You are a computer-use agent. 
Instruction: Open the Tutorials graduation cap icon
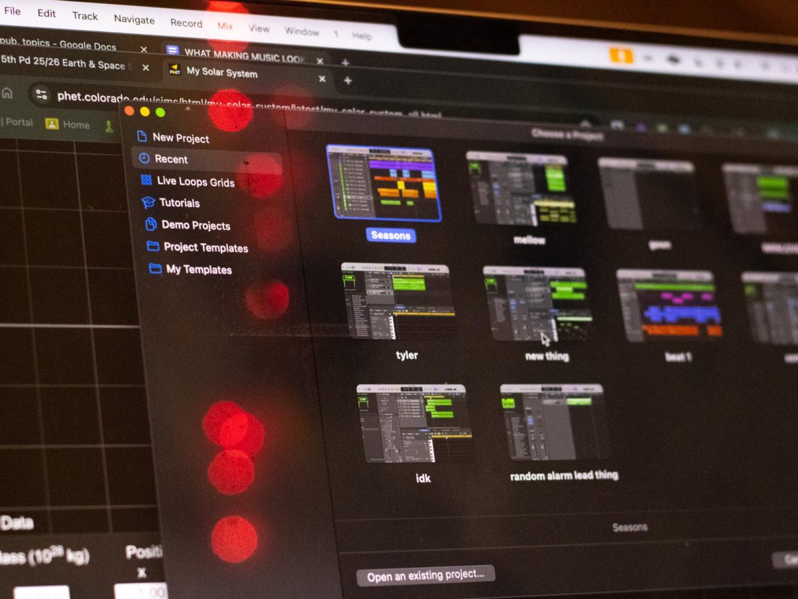(148, 202)
